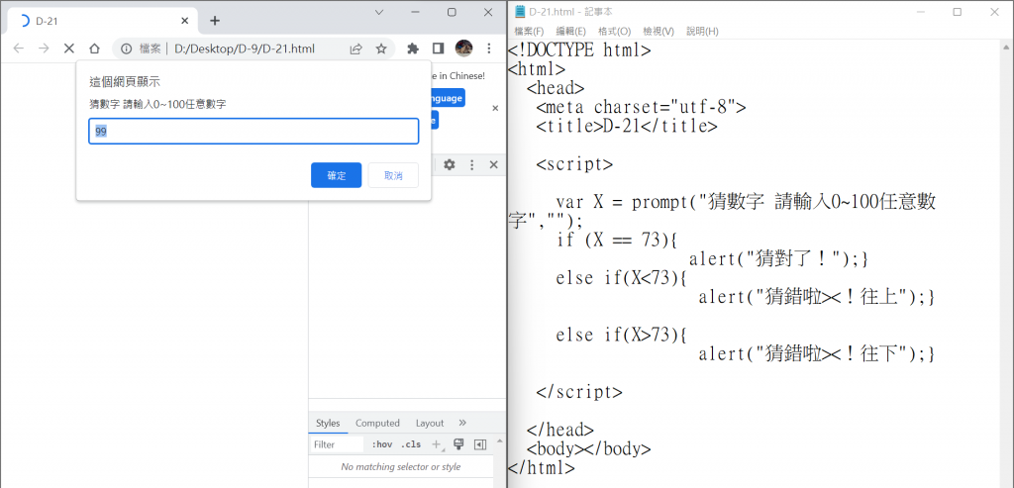Open the Chrome extensions puzzle icon
This screenshot has width=1014, height=488.
pos(413,49)
